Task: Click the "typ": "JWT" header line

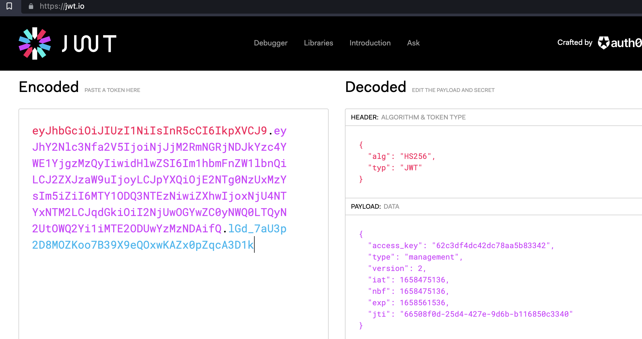Action: [x=395, y=168]
